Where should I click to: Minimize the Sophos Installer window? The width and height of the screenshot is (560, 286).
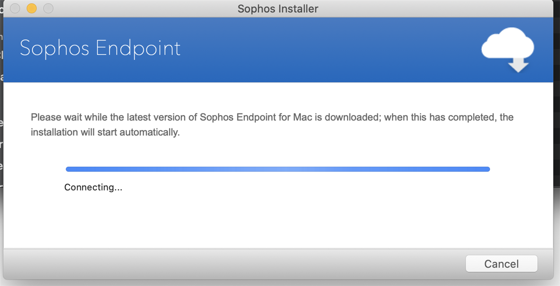pos(31,8)
